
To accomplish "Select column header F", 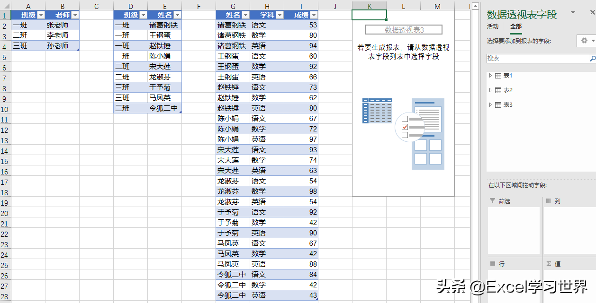I will point(199,6).
